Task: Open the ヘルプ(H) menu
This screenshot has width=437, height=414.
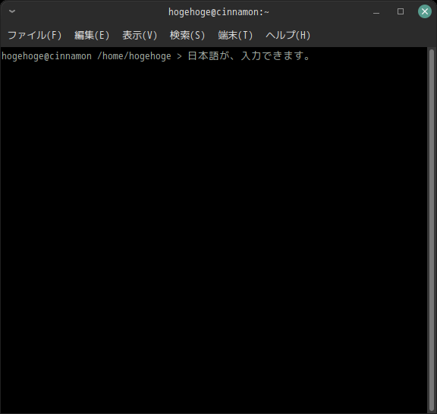Action: (288, 35)
